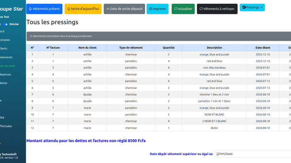Open the stock management sidebar item
Viewport: 291px width, 163px height.
8,66
